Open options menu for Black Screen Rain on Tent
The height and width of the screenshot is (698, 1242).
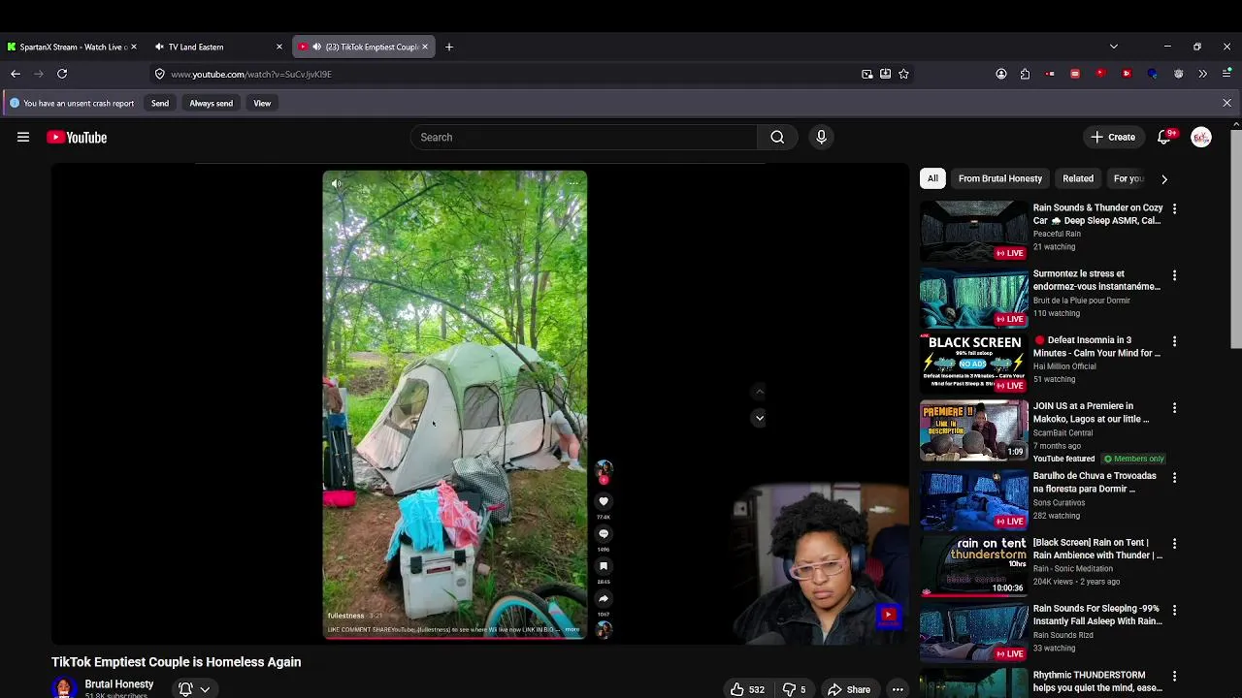tap(1174, 544)
